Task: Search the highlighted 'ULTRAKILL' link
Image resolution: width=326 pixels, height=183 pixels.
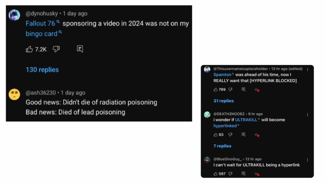Action: (x=246, y=120)
